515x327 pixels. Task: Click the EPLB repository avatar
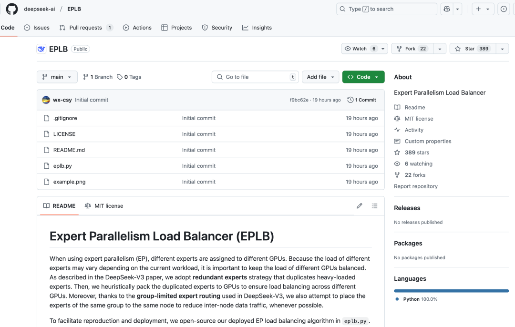(41, 49)
